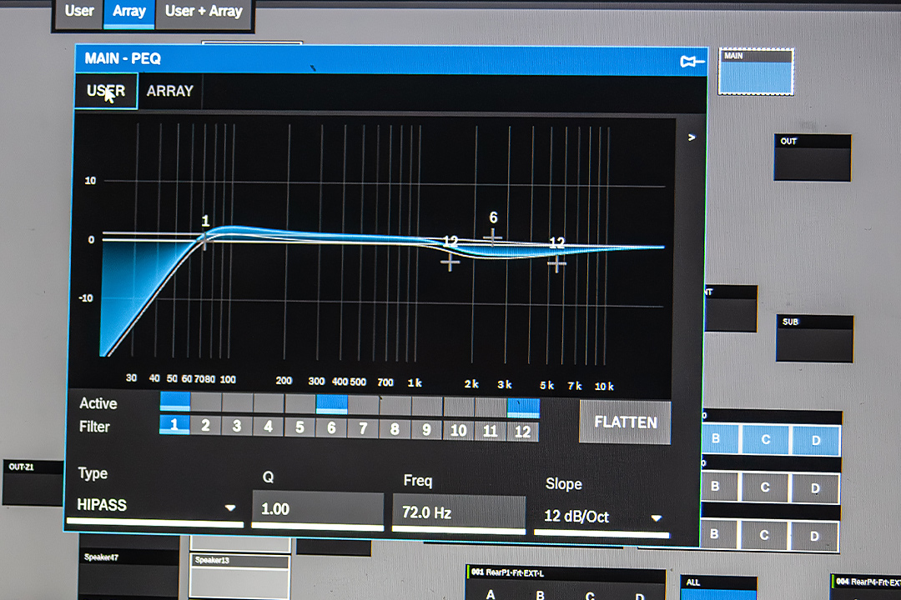
Task: Open the Slope 12 dB/Oct dropdown
Action: point(602,517)
